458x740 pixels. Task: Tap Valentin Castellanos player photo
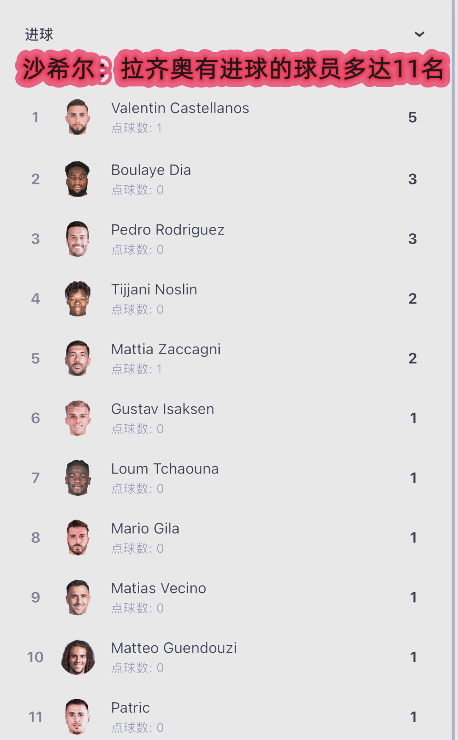point(78,117)
